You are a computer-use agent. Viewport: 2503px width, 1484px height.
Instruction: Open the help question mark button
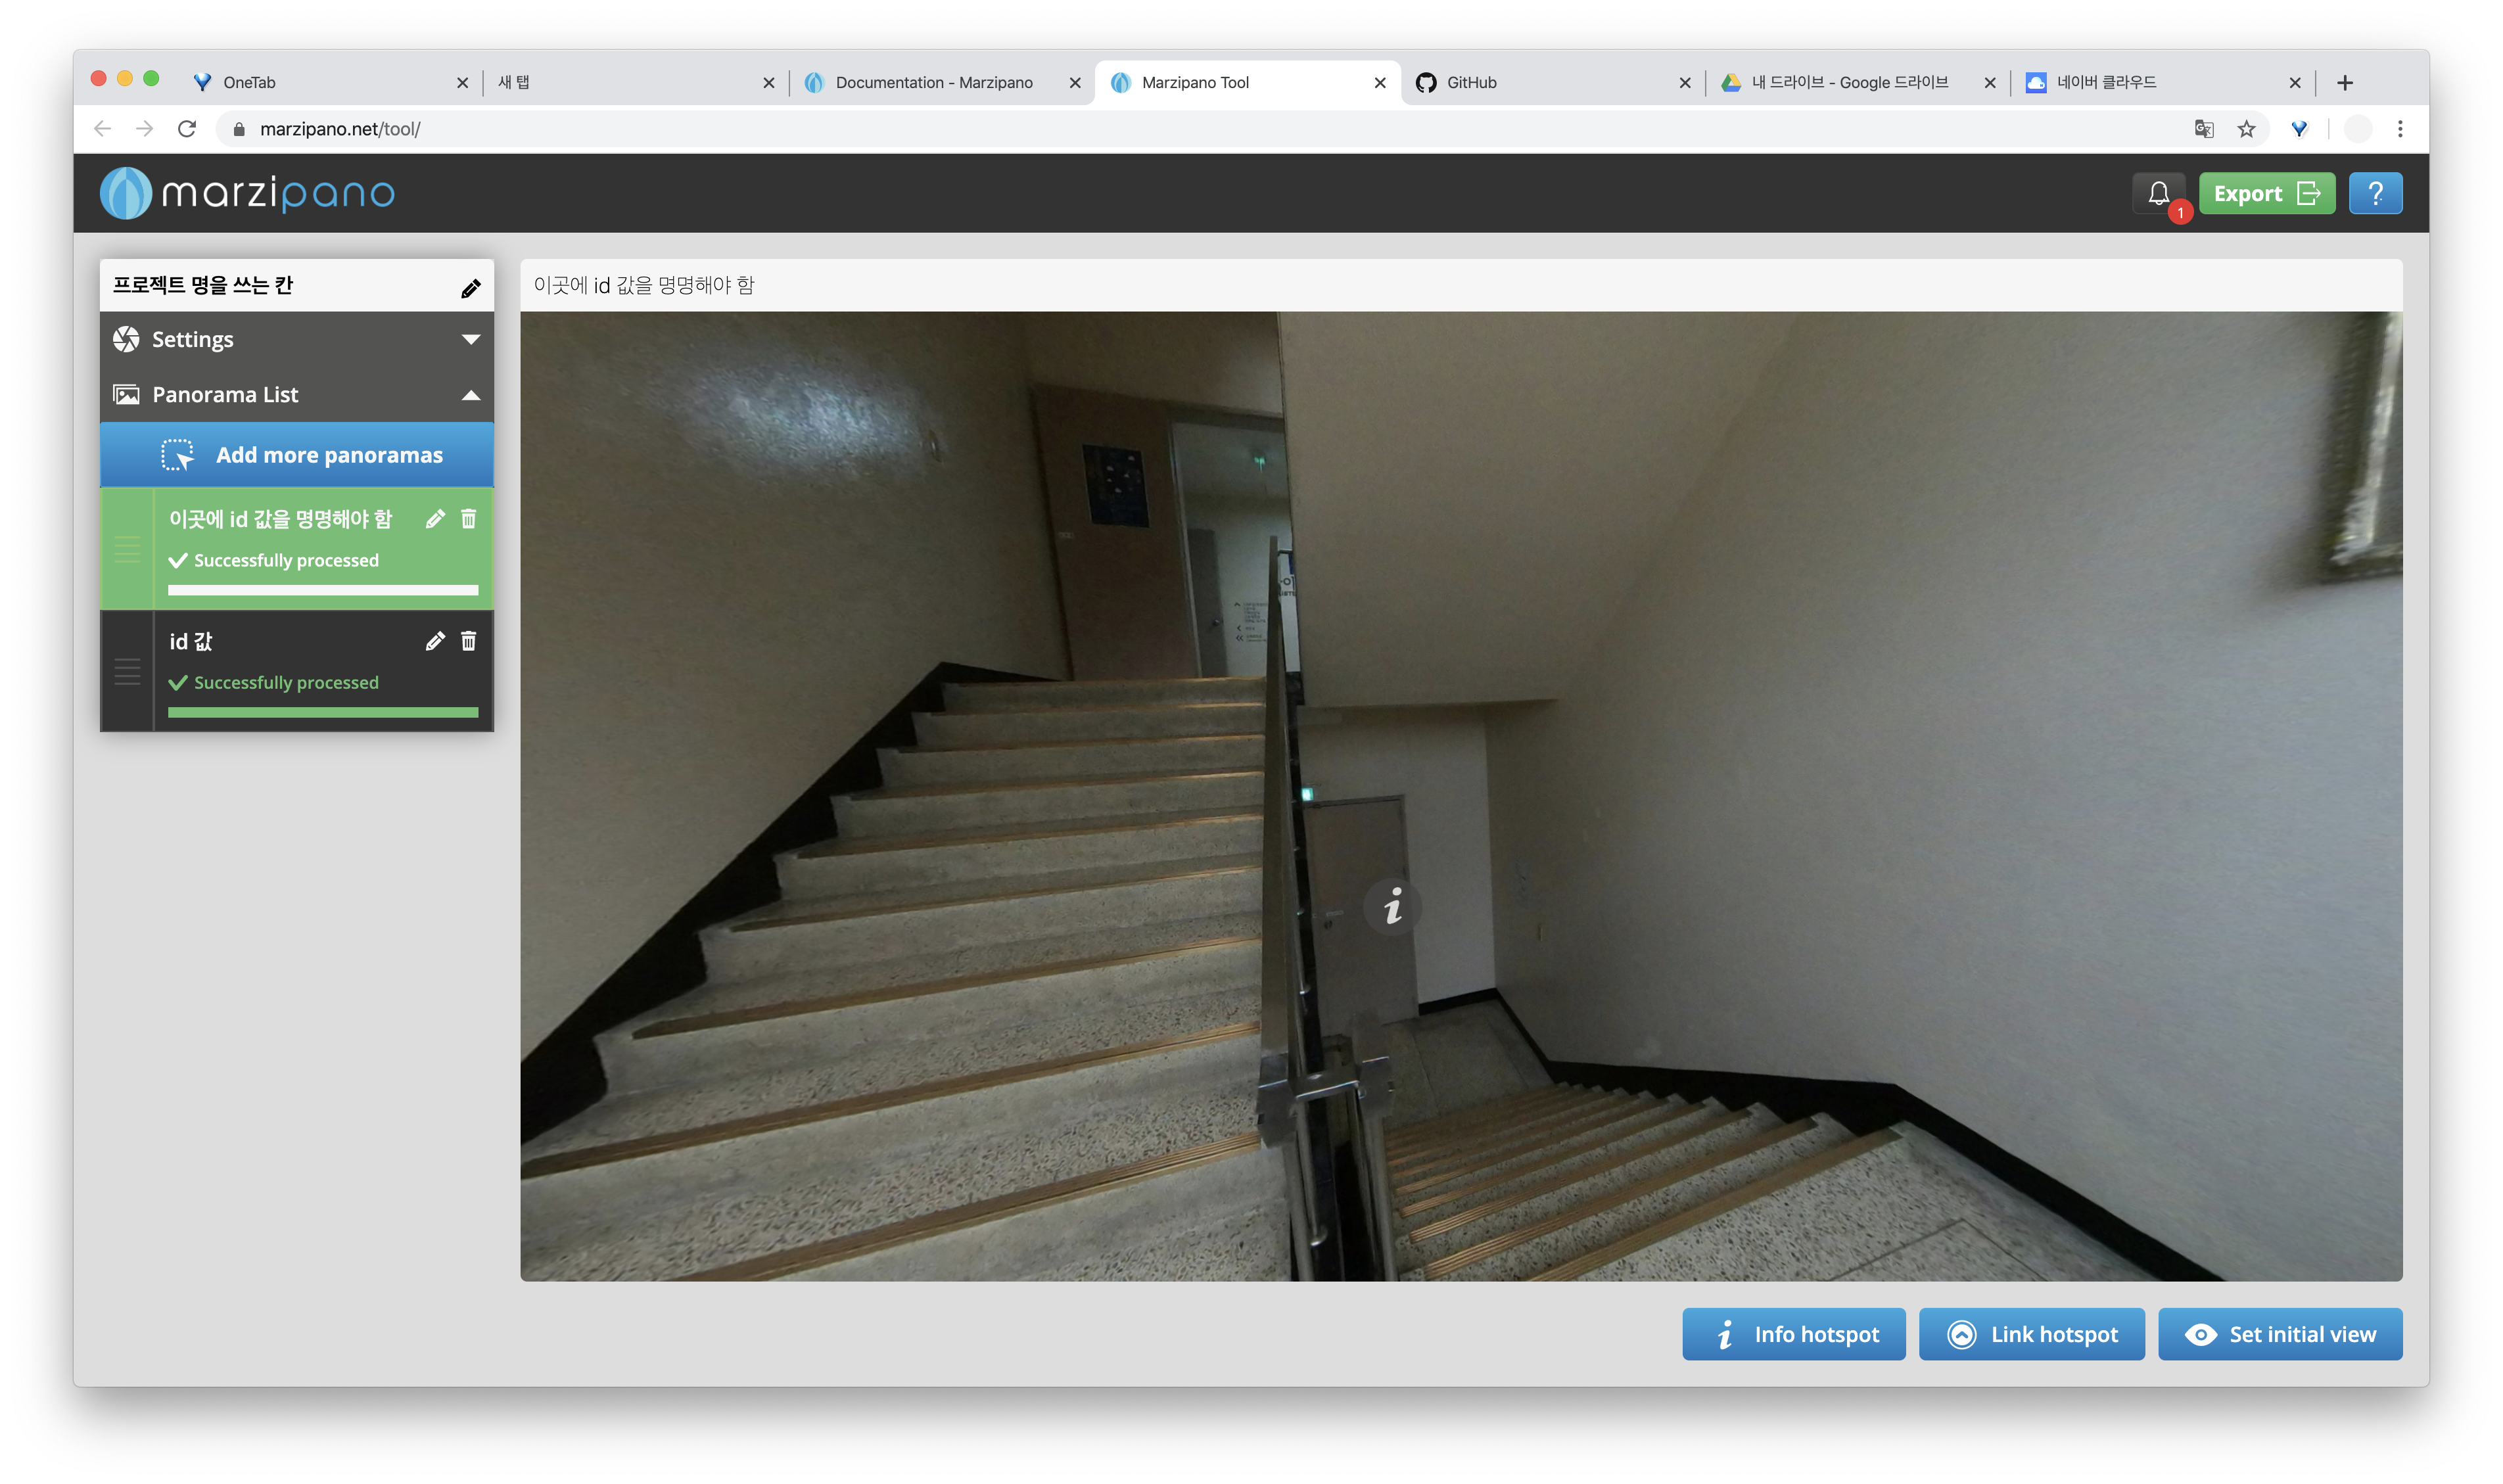[x=2375, y=193]
